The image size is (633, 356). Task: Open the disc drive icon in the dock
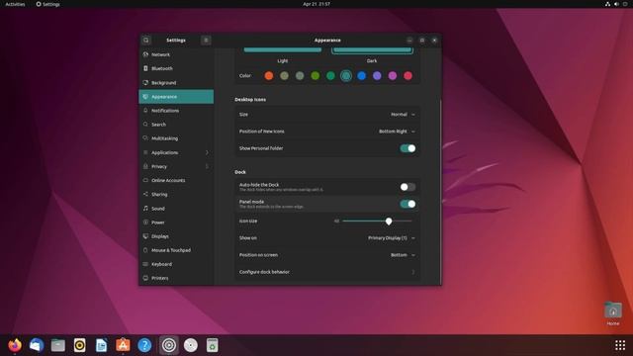click(191, 345)
